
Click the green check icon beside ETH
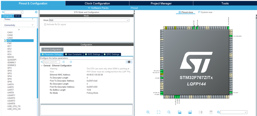(x=6, y=41)
